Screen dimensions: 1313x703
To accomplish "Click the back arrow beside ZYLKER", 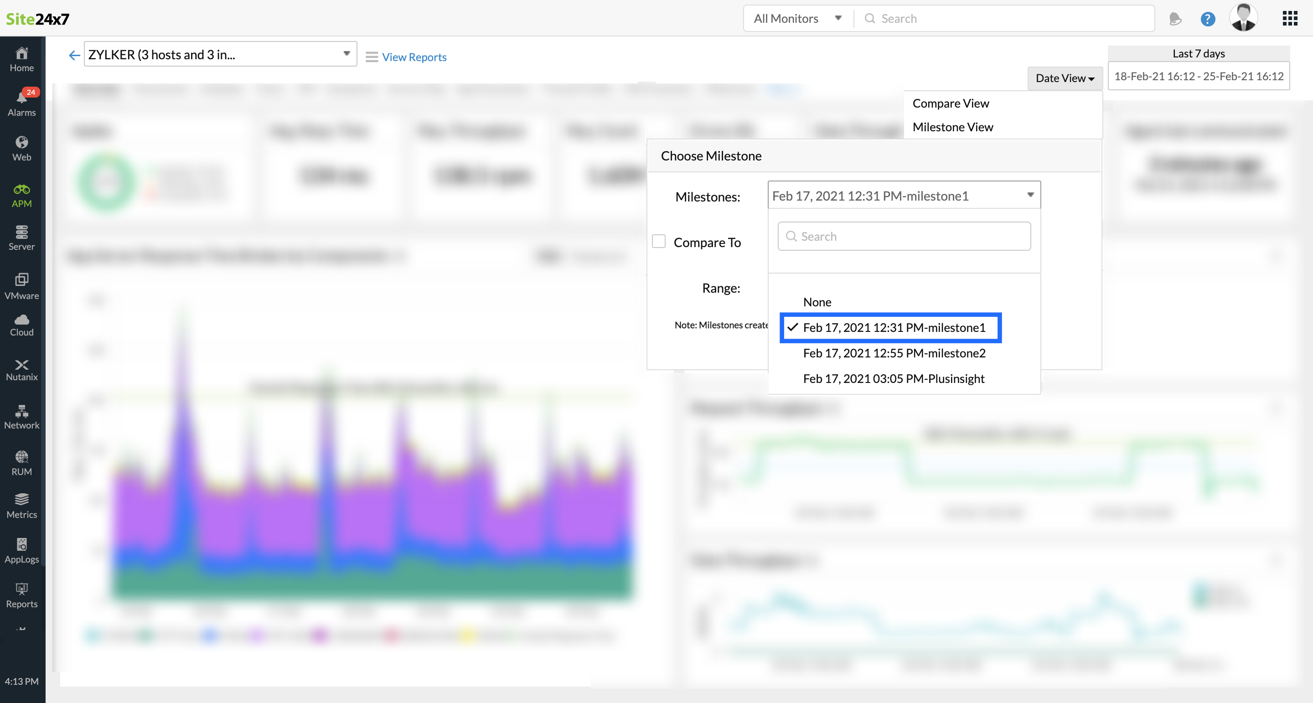I will (x=74, y=55).
